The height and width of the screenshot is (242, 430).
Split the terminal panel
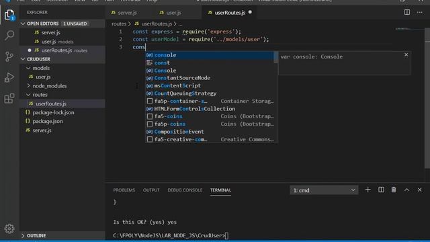[x=381, y=190]
